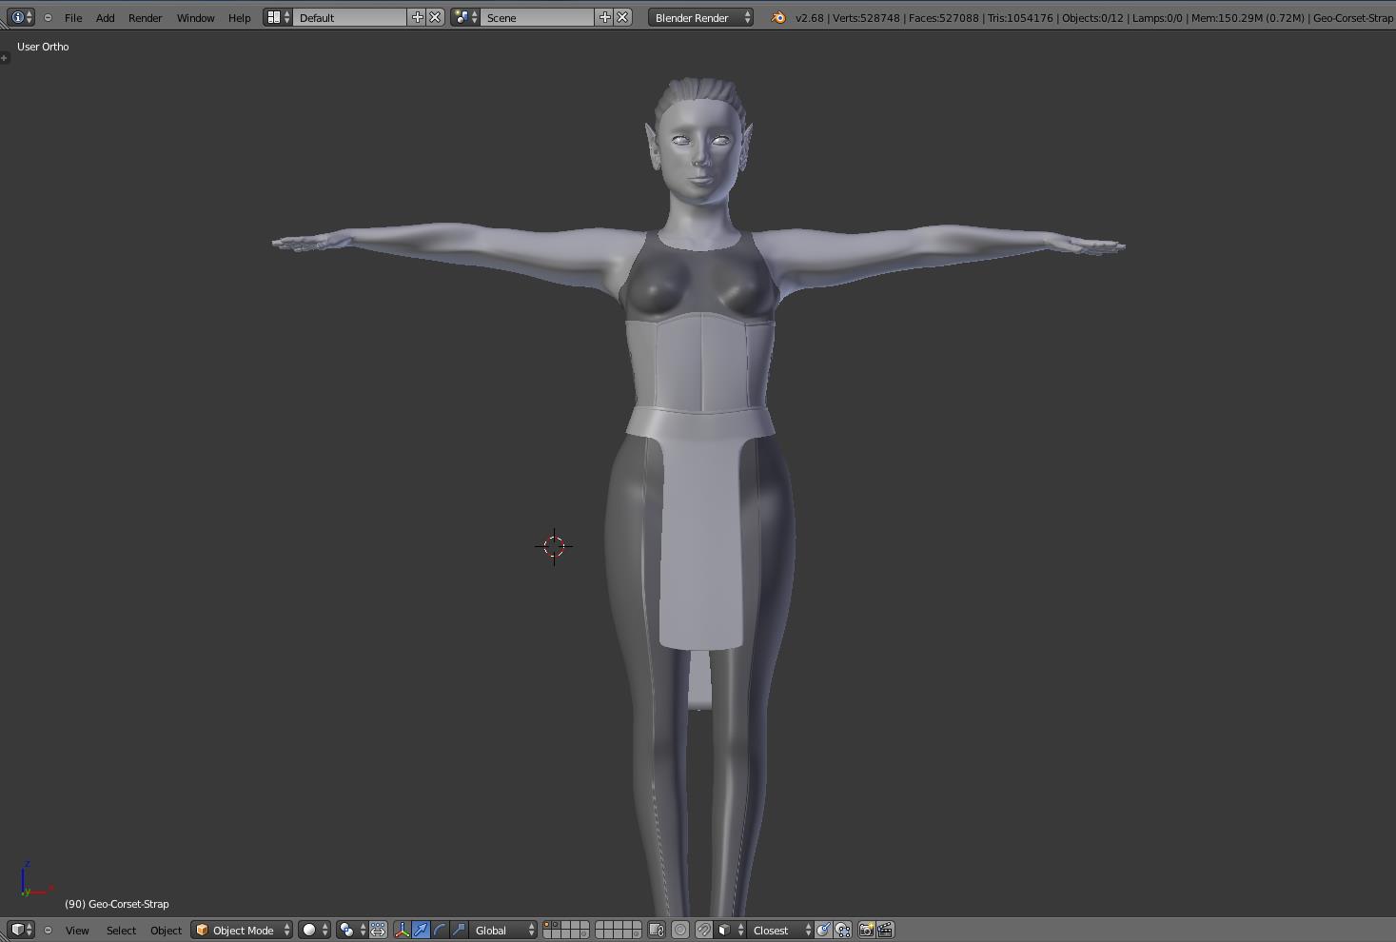Select the translate manipulator arrow icon

(x=421, y=930)
